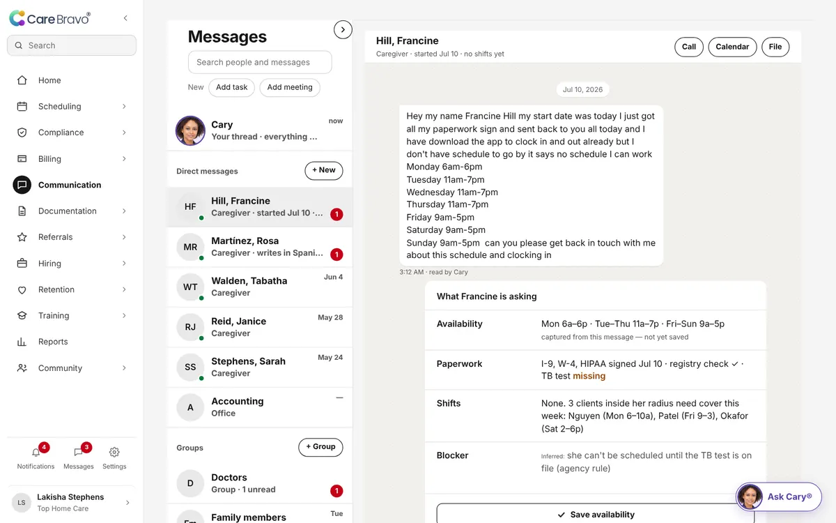The width and height of the screenshot is (836, 523).
Task: Click the WT avatar for Tabatha Walden
Action: (190, 287)
